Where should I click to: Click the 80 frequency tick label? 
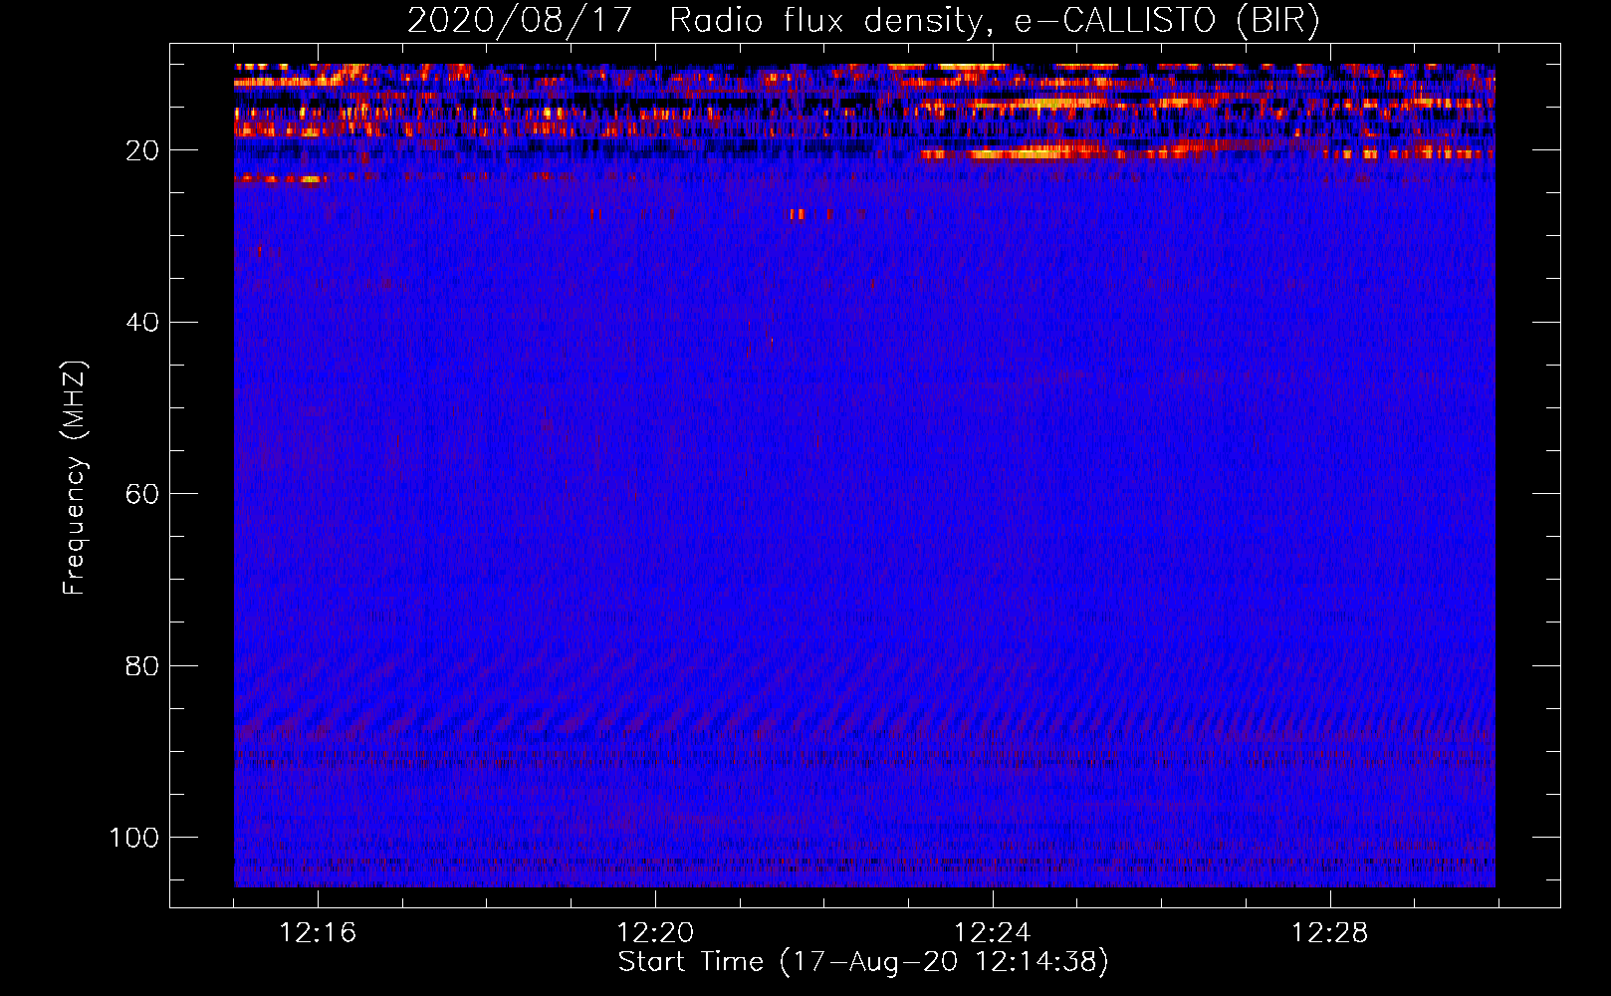pyautogui.click(x=142, y=665)
